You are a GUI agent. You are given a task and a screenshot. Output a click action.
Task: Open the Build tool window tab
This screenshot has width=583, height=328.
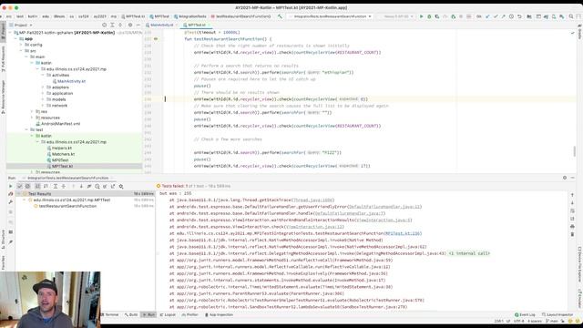coord(131,314)
